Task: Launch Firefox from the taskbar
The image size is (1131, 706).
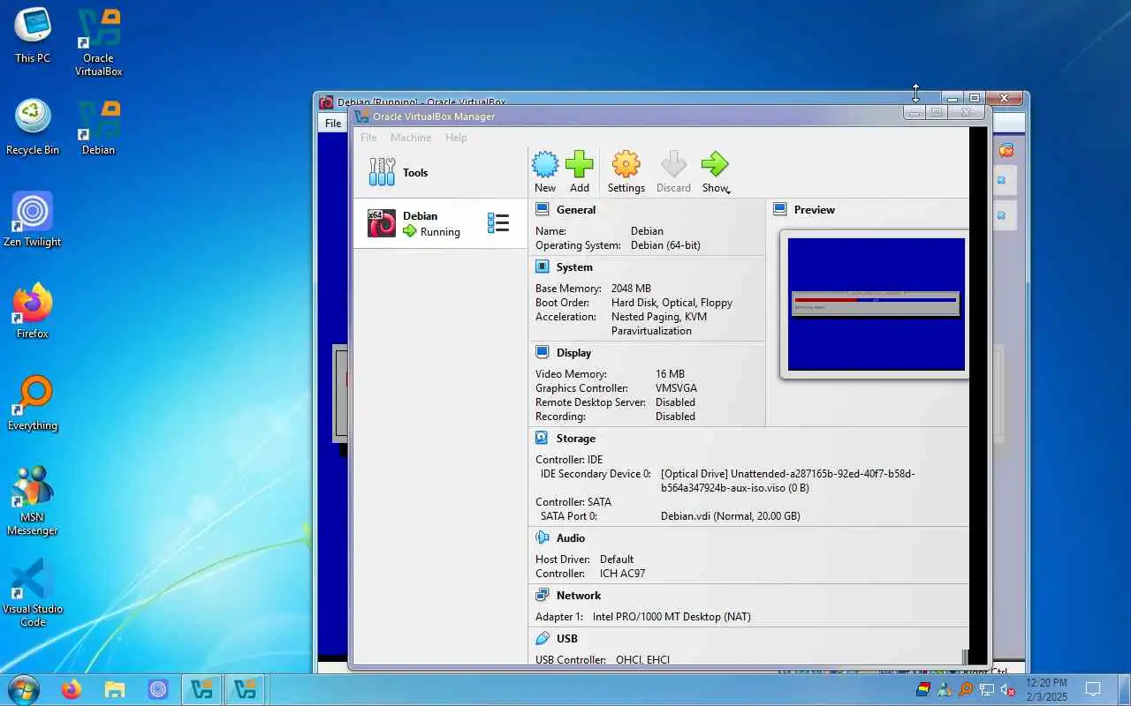Action: coord(72,689)
